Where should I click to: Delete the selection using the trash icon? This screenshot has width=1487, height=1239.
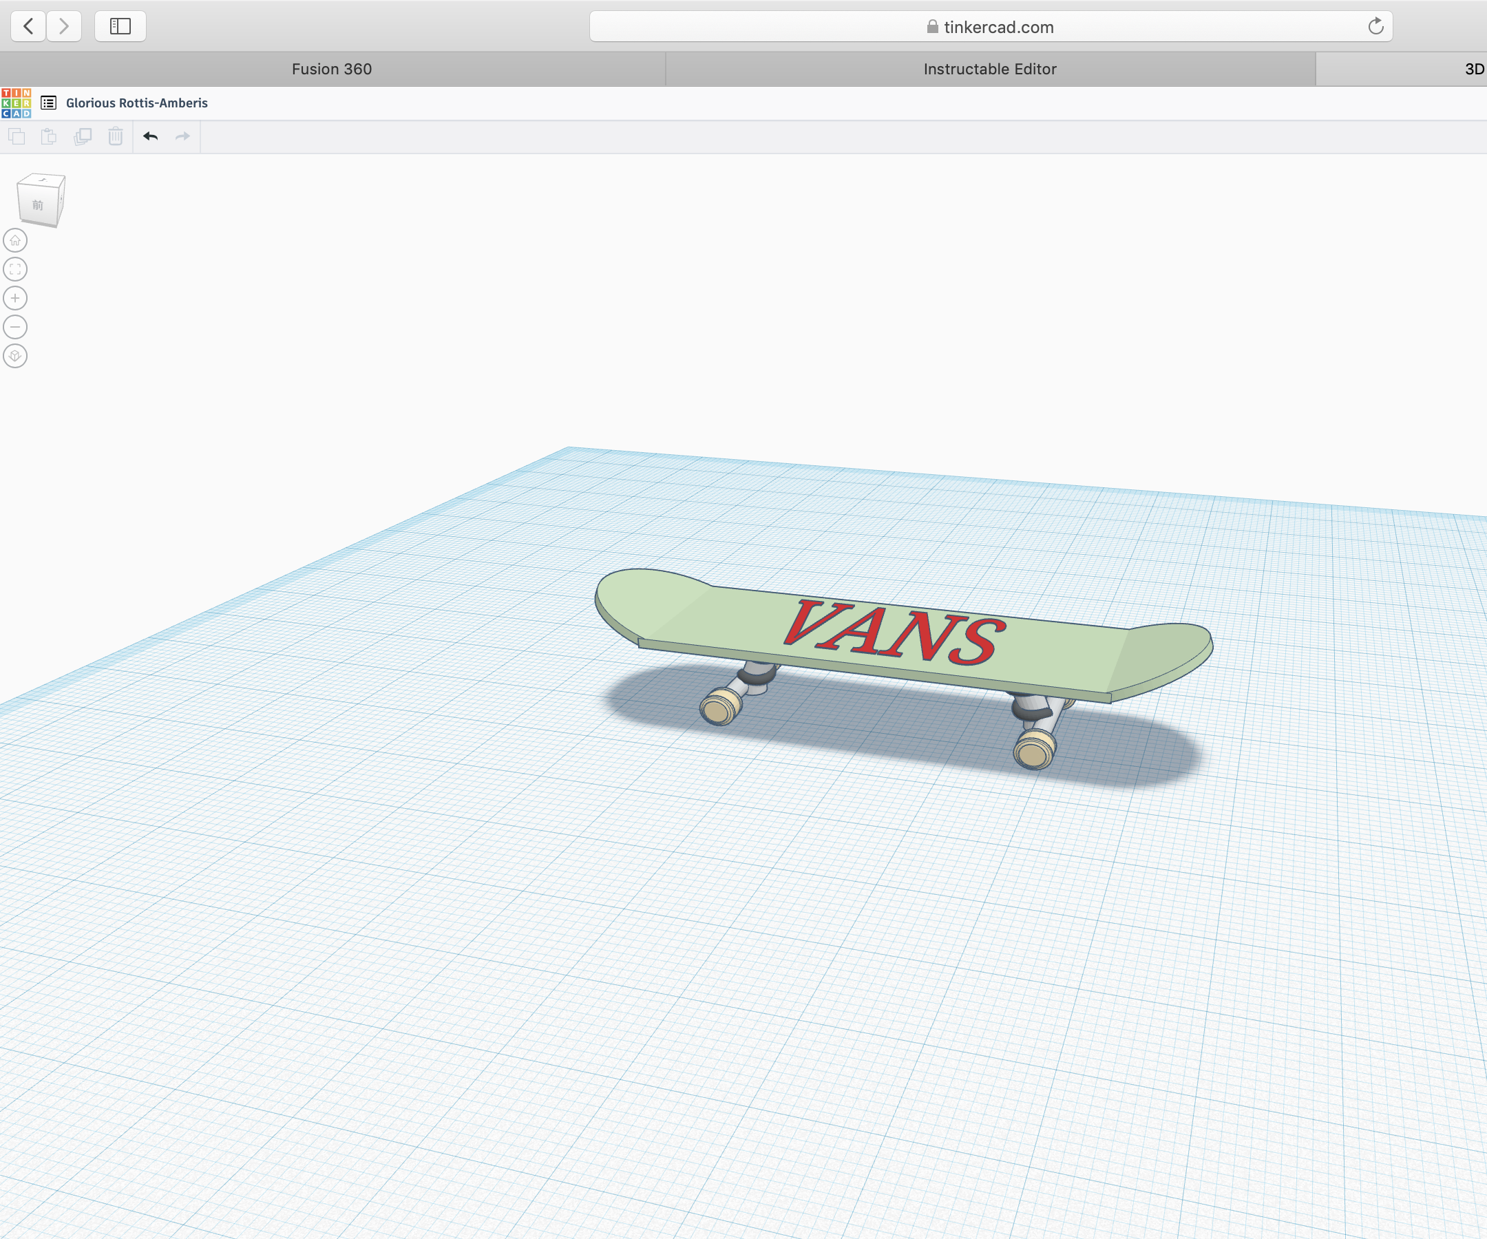[x=116, y=137]
